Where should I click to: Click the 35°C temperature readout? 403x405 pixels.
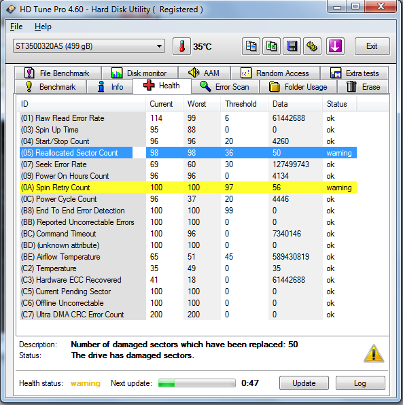coord(203,46)
